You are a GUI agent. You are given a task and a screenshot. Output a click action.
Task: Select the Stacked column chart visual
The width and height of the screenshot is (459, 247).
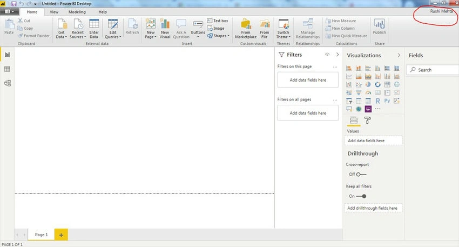click(x=359, y=68)
